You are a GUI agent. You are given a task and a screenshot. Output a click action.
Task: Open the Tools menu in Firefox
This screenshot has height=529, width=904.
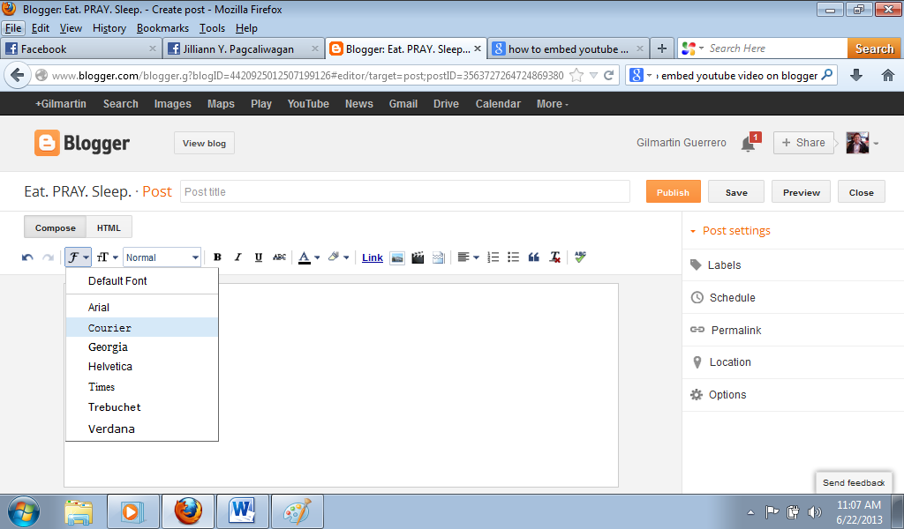click(212, 28)
